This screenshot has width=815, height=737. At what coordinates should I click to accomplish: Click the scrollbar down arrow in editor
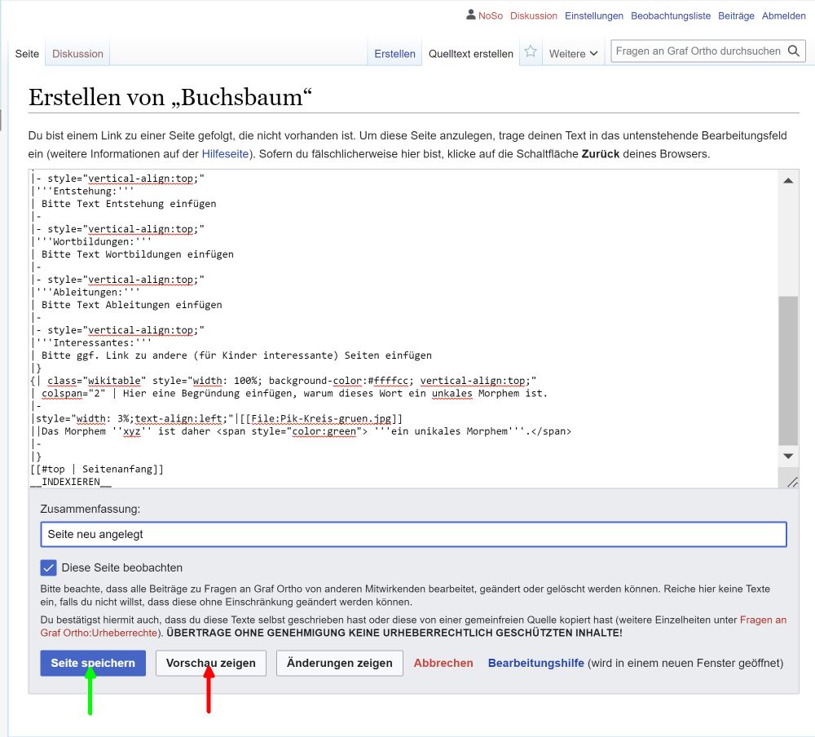pos(788,456)
